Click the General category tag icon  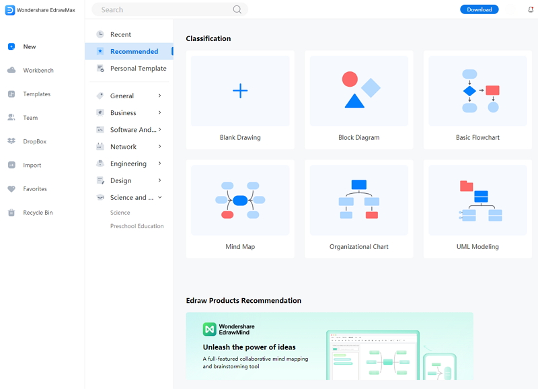click(100, 96)
